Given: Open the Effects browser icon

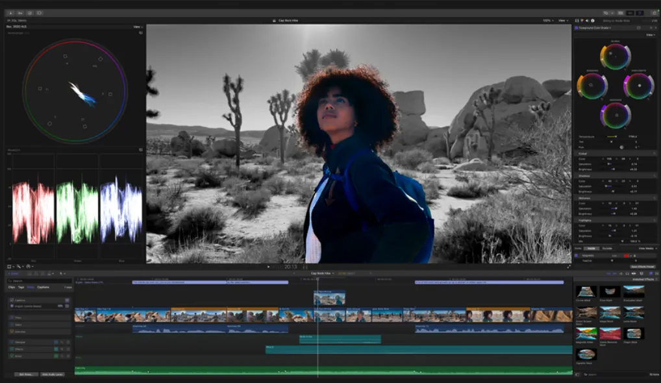Looking at the screenshot, I should coord(651,273).
